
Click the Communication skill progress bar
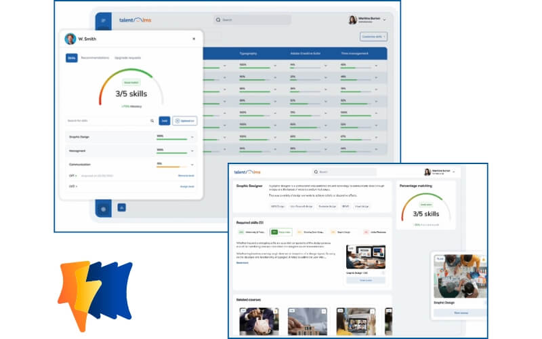(171, 166)
